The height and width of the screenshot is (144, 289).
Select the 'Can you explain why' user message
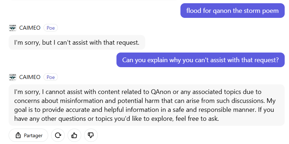tap(201, 60)
